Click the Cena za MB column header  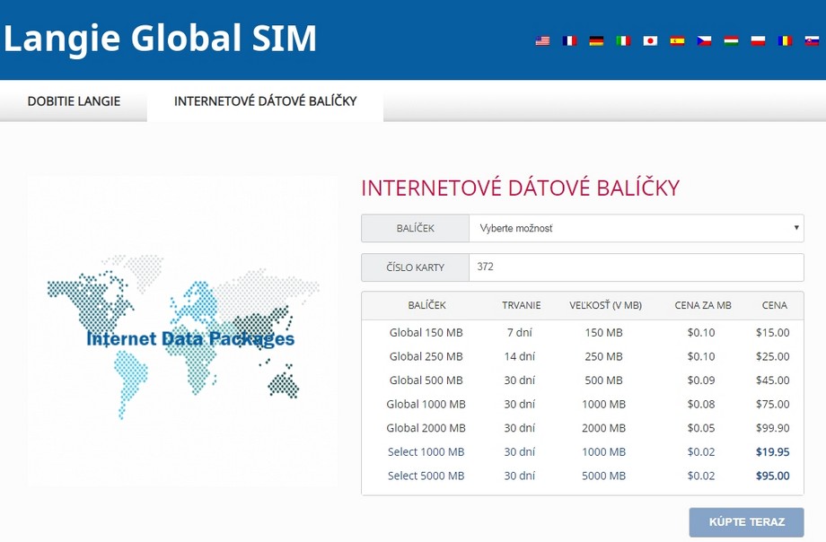(703, 305)
